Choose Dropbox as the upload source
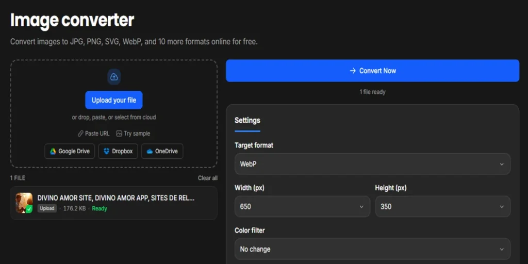528x264 pixels. pyautogui.click(x=118, y=151)
